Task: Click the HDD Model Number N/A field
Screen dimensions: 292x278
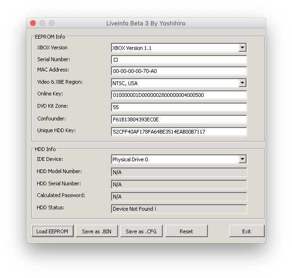Action: click(179, 172)
